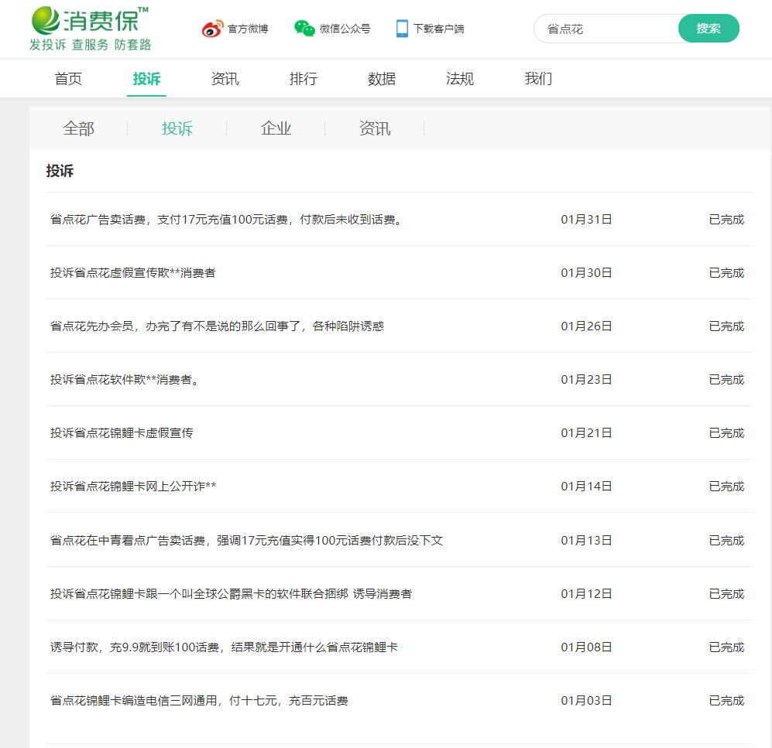This screenshot has height=748, width=772.
Task: Open 微信公众号 link text
Action: (345, 29)
